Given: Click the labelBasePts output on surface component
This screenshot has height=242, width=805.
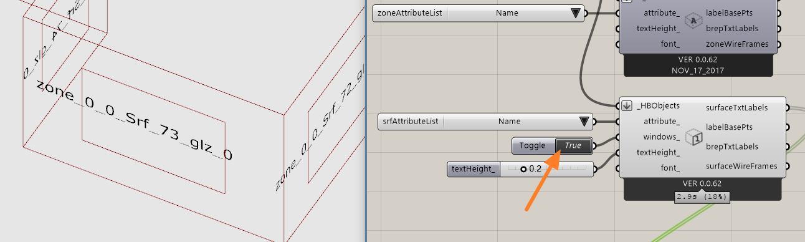Looking at the screenshot, I should coord(729,127).
